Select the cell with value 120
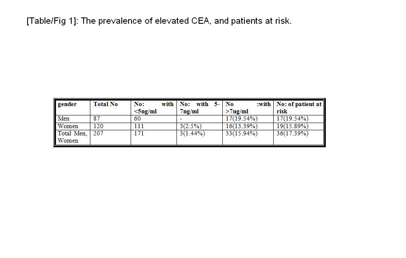The height and width of the screenshot is (258, 406). 98,126
